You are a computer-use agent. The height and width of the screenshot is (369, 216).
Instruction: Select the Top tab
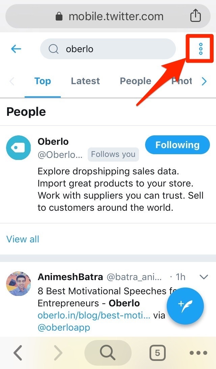coord(43,81)
